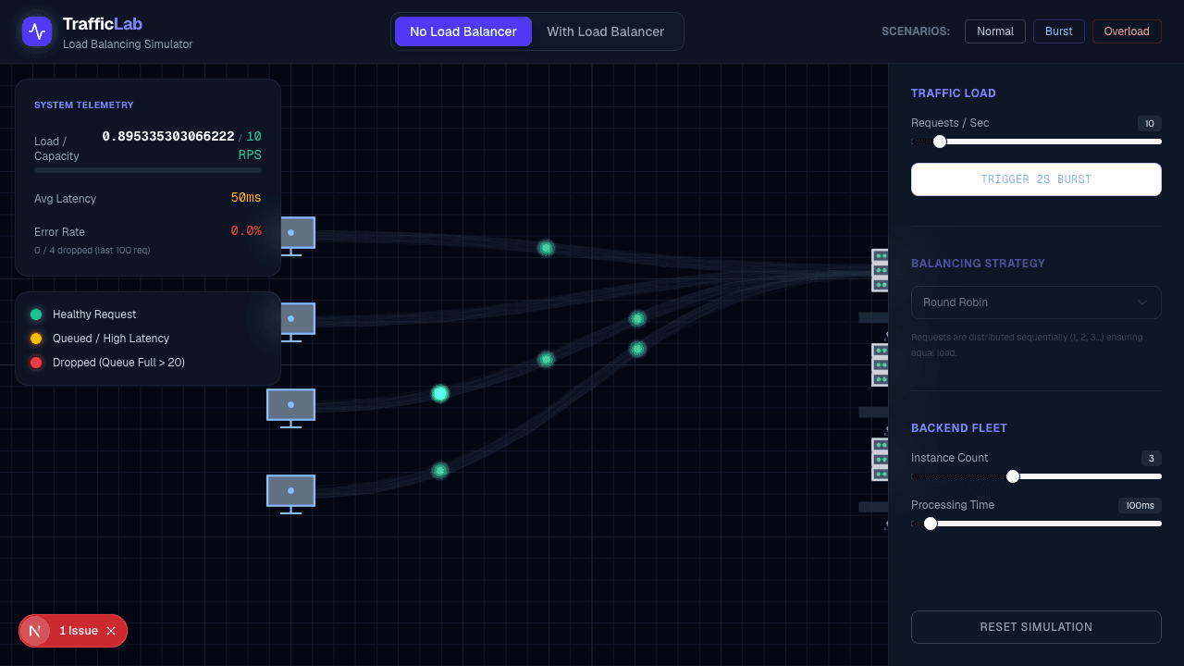Click the TrafficLab pulse logo icon

[x=37, y=31]
